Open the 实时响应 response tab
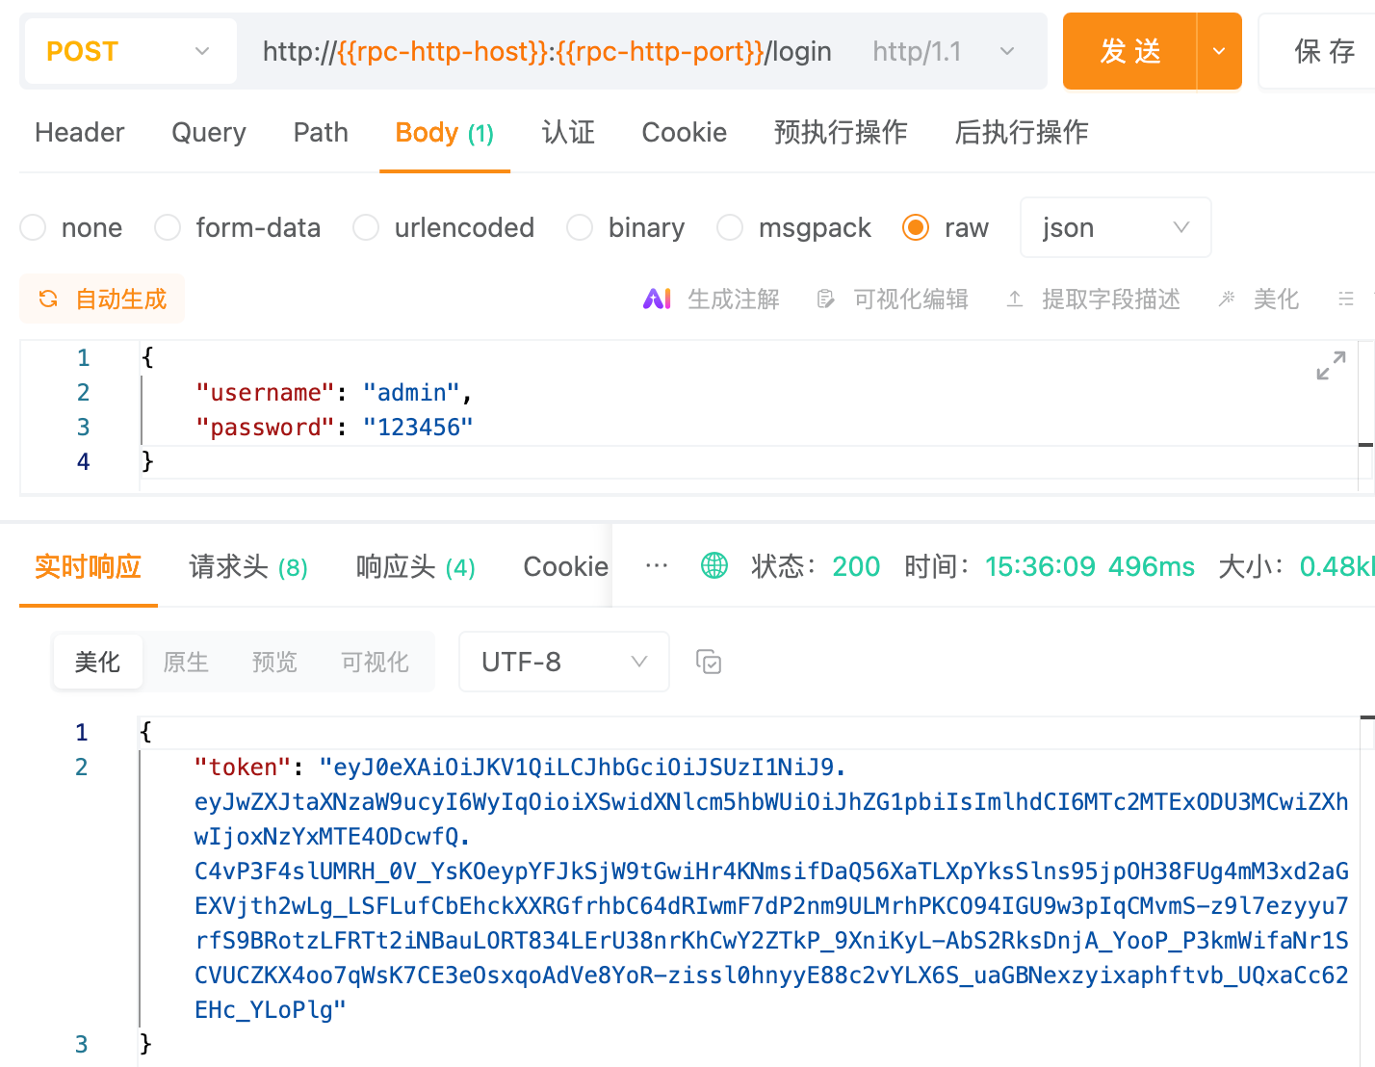The width and height of the screenshot is (1375, 1067). [x=88, y=566]
